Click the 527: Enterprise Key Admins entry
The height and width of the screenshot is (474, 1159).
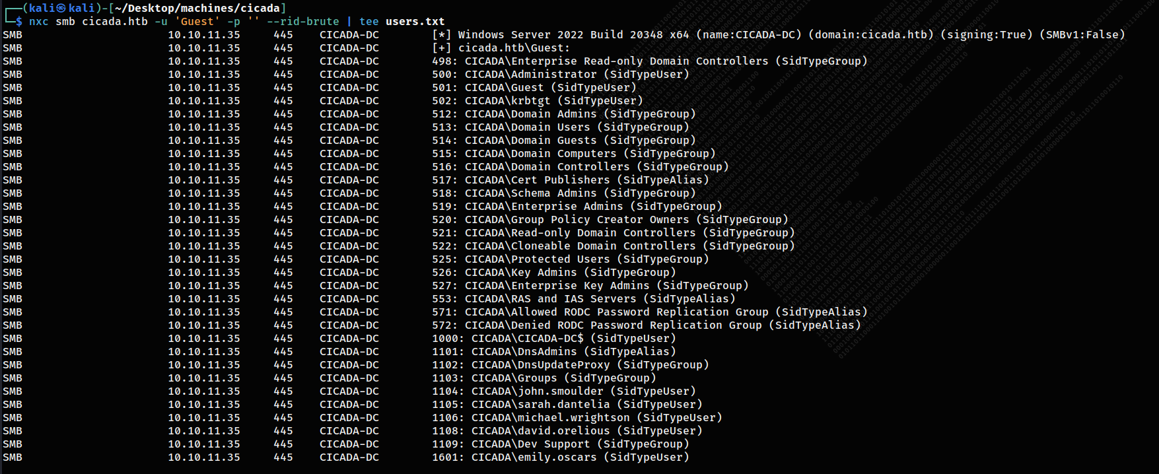[590, 285]
